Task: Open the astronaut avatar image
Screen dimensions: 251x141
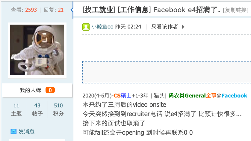Action: pyautogui.click(x=37, y=50)
